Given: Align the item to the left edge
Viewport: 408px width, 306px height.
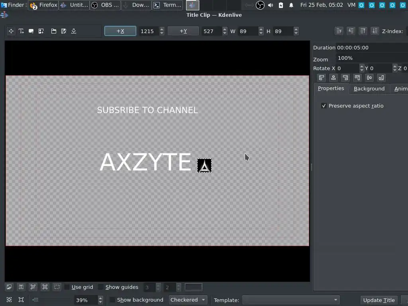Looking at the screenshot, I should tap(322, 78).
